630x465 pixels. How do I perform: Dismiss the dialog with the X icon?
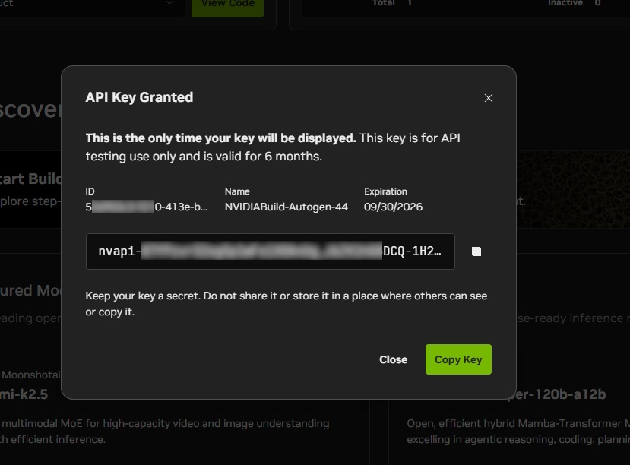pos(488,98)
